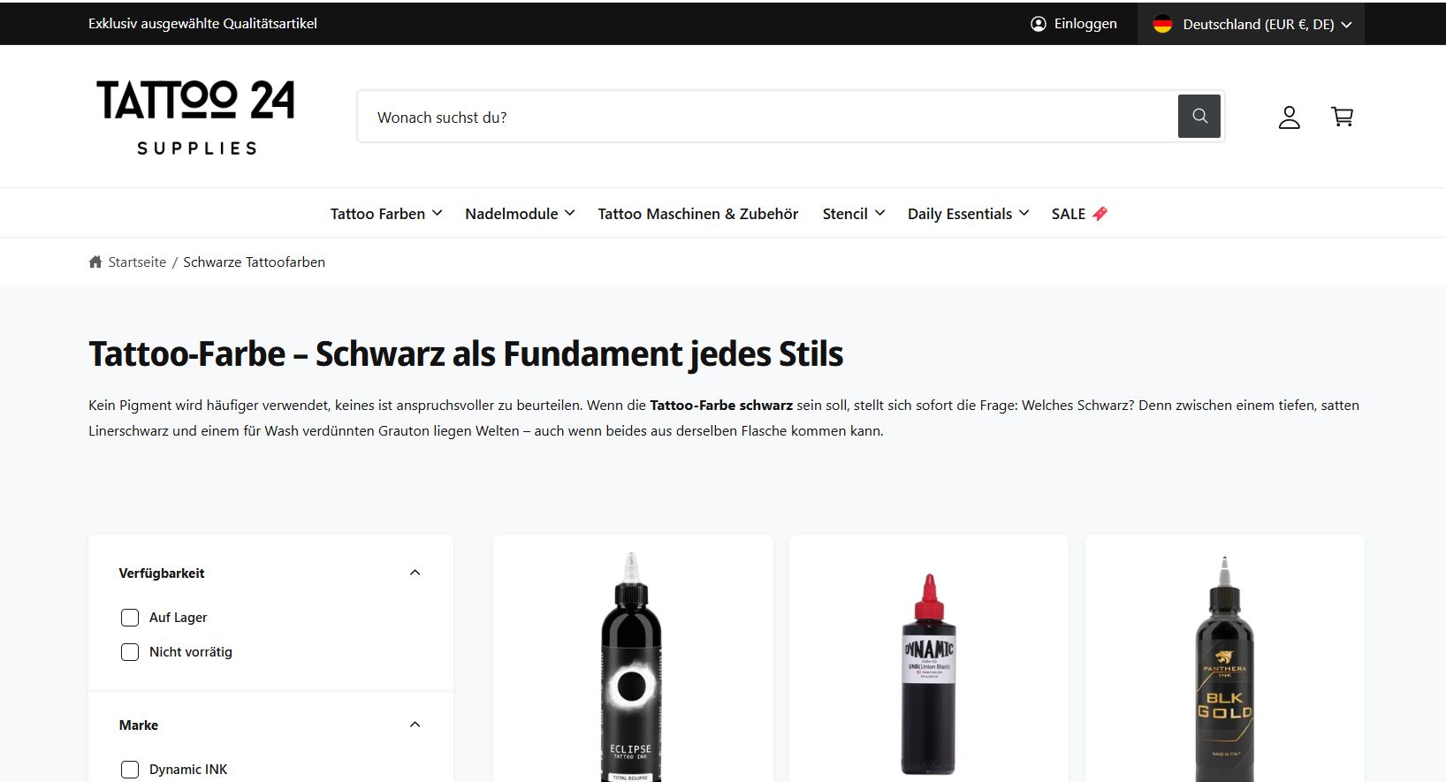The height and width of the screenshot is (782, 1446).
Task: Go to Startseite breadcrumb link
Action: click(137, 262)
